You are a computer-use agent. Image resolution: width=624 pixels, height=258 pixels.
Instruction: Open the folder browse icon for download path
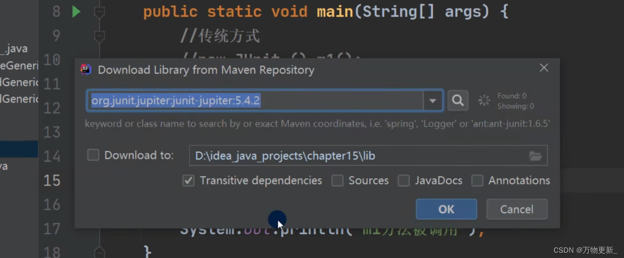pos(536,155)
